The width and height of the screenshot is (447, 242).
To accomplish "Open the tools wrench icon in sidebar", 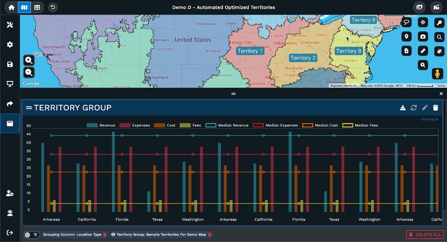I will (10, 25).
